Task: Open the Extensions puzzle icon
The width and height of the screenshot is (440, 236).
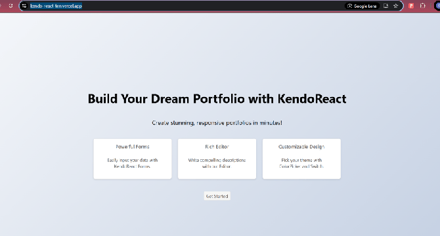Action: (423, 6)
